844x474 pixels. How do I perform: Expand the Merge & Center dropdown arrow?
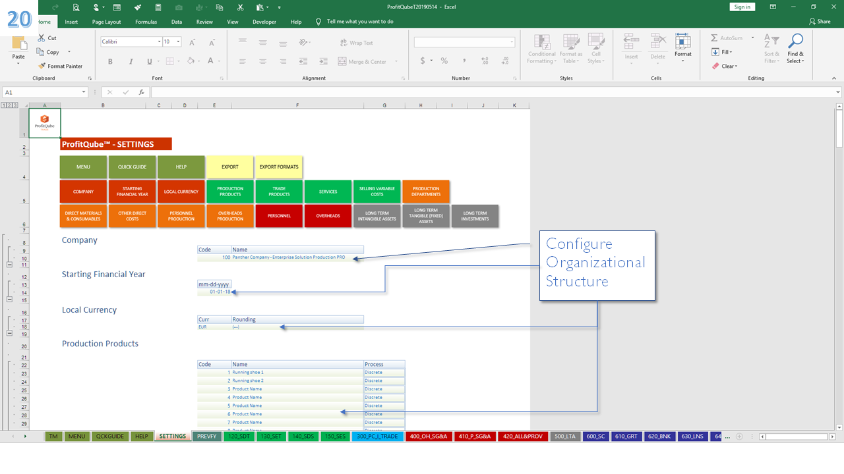click(397, 62)
